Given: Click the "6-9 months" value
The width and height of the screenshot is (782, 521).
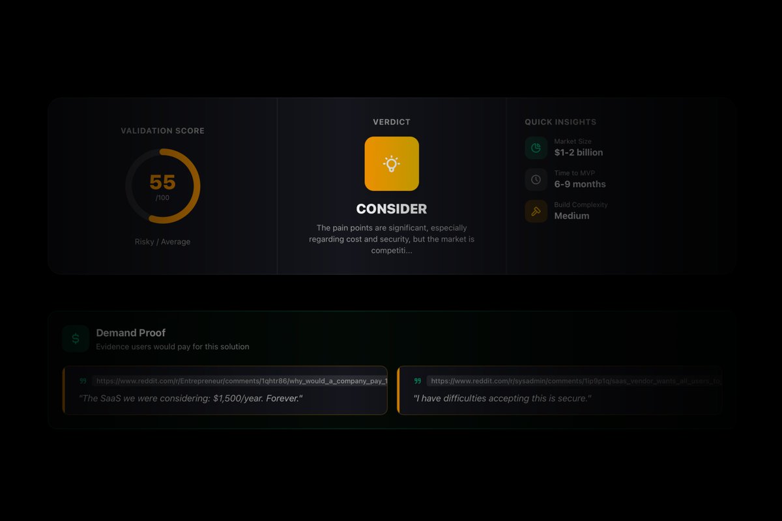Looking at the screenshot, I should pyautogui.click(x=580, y=184).
